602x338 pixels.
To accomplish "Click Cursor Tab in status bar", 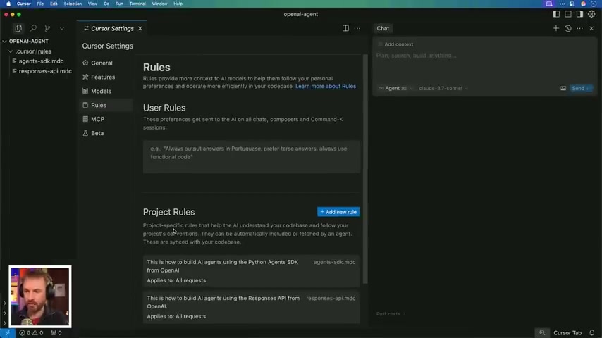I will click(x=567, y=332).
